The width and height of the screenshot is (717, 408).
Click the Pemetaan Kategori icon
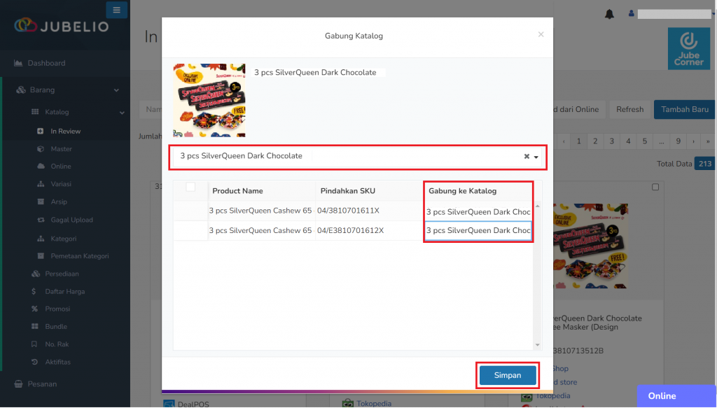click(x=41, y=256)
